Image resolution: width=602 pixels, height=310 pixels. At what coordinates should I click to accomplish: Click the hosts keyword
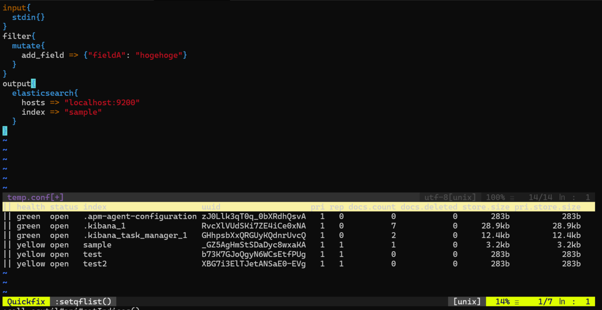coord(33,102)
